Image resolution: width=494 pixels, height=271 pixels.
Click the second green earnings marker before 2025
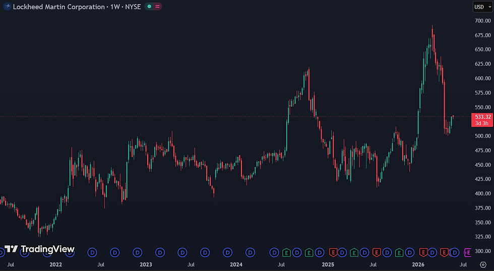point(309,252)
